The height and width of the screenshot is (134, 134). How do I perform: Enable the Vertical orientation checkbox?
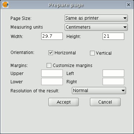point(92,53)
